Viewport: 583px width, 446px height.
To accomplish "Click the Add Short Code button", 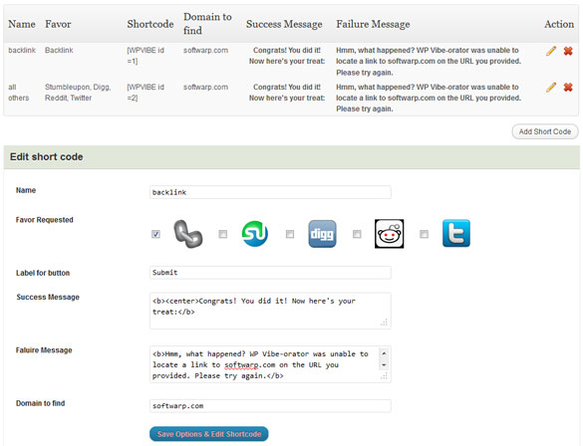I will click(545, 131).
